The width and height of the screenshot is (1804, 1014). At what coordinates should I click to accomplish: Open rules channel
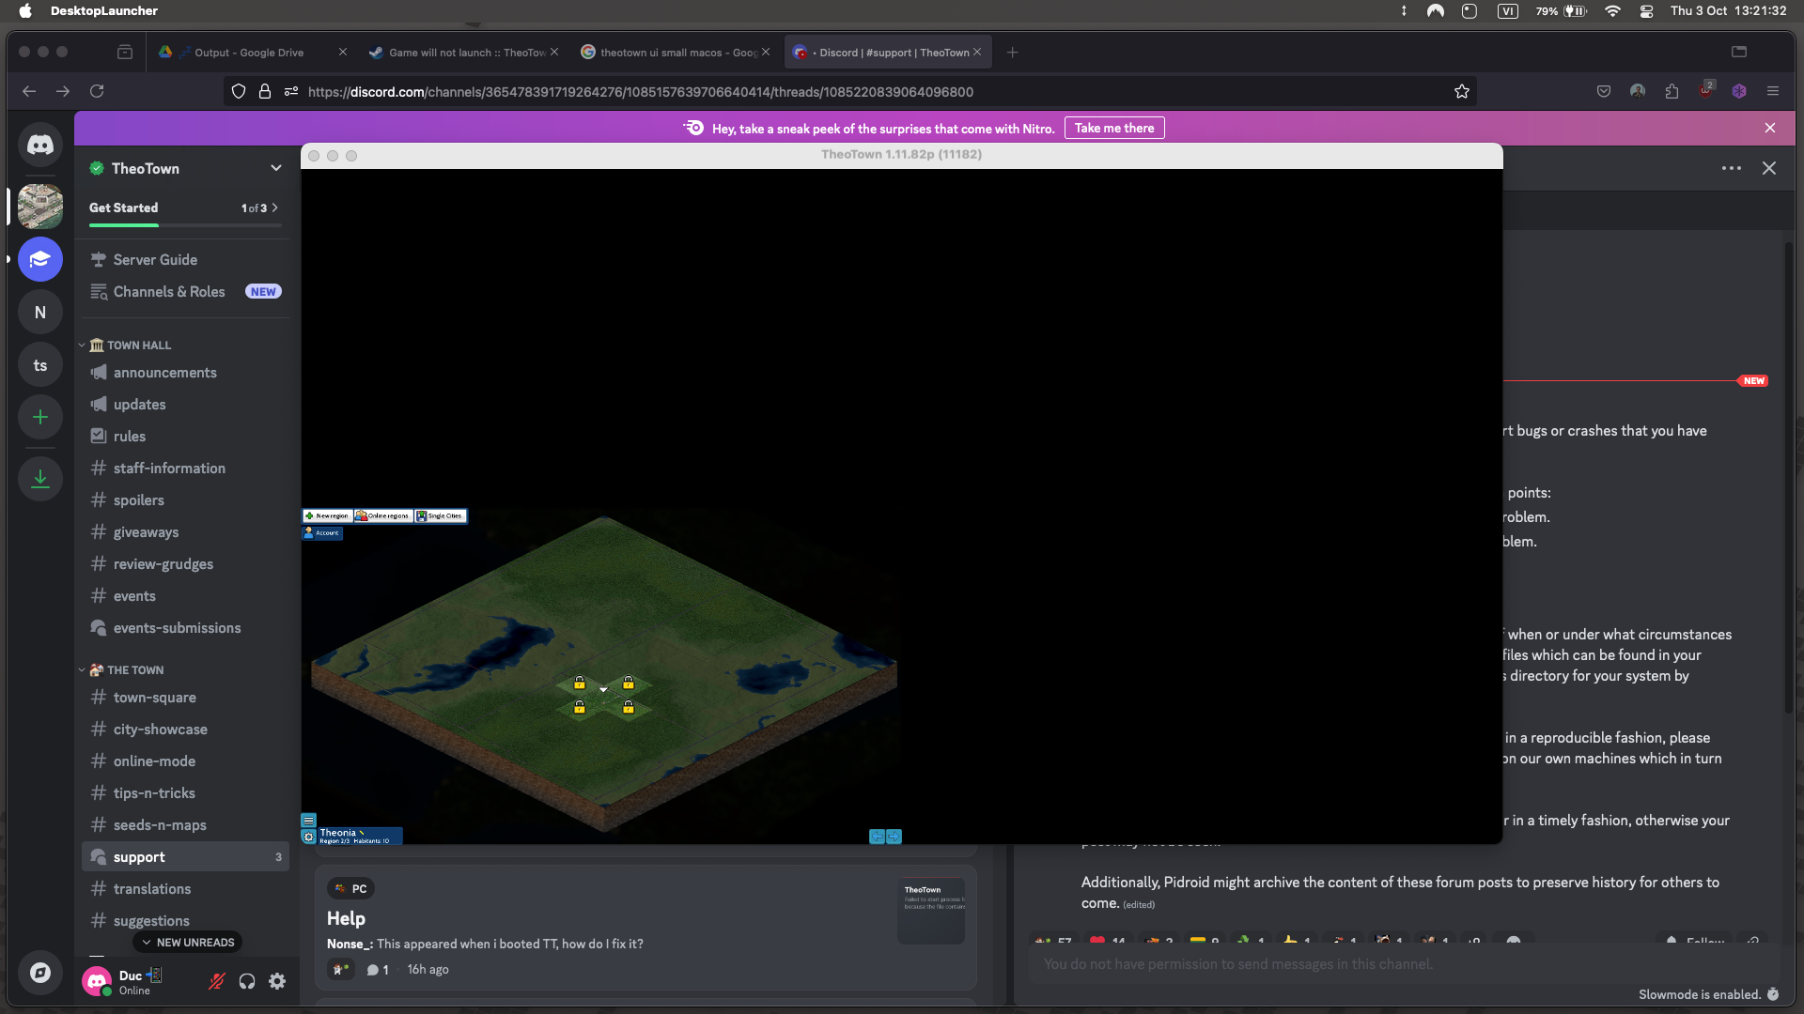pos(185,436)
